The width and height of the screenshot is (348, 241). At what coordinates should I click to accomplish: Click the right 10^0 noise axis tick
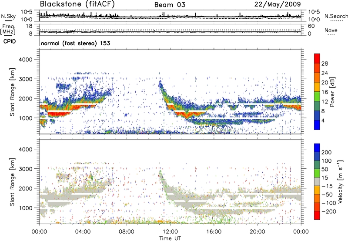(314, 20)
